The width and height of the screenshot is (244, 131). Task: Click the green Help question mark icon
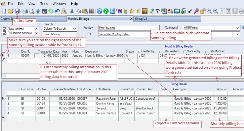tap(106, 11)
